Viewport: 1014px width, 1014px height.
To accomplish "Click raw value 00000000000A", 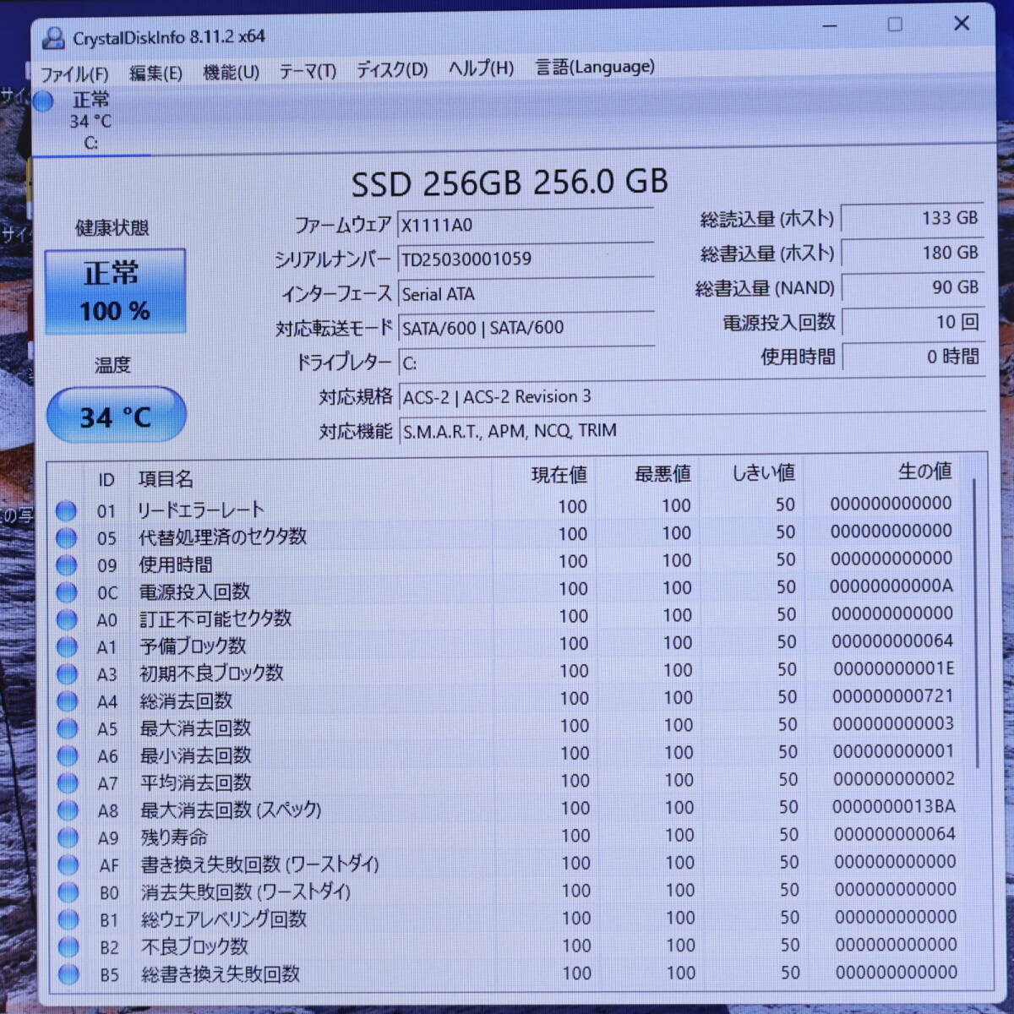I will tap(891, 586).
